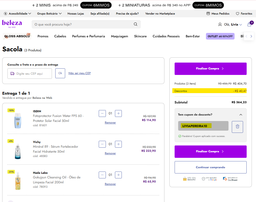256x202 pixels.
Task: Click the user account profile icon
Action: point(220,24)
